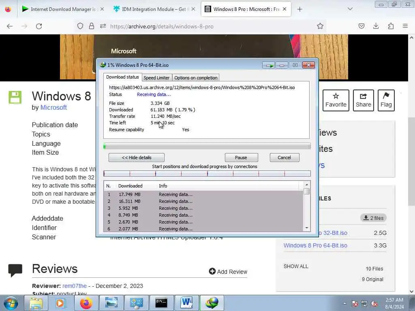Open the Microsoft author link

[53, 108]
